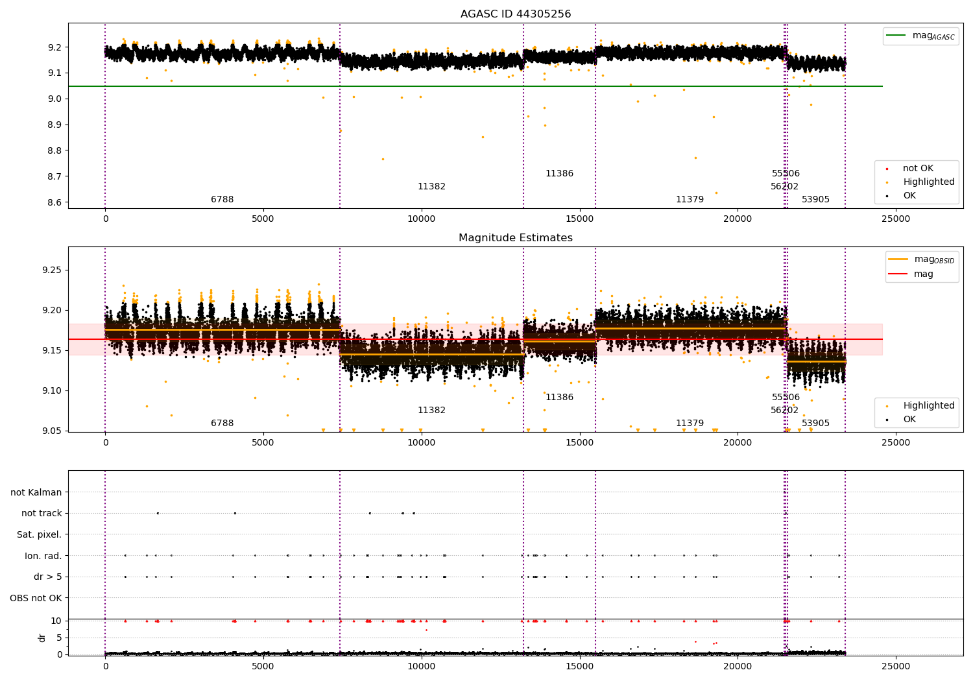Click obsid label 11386 in Magnitude Estimates panel

point(559,398)
